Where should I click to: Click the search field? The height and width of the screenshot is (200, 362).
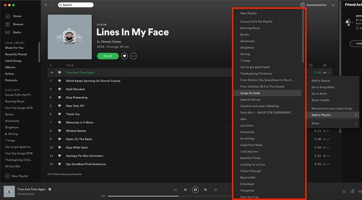click(76, 5)
